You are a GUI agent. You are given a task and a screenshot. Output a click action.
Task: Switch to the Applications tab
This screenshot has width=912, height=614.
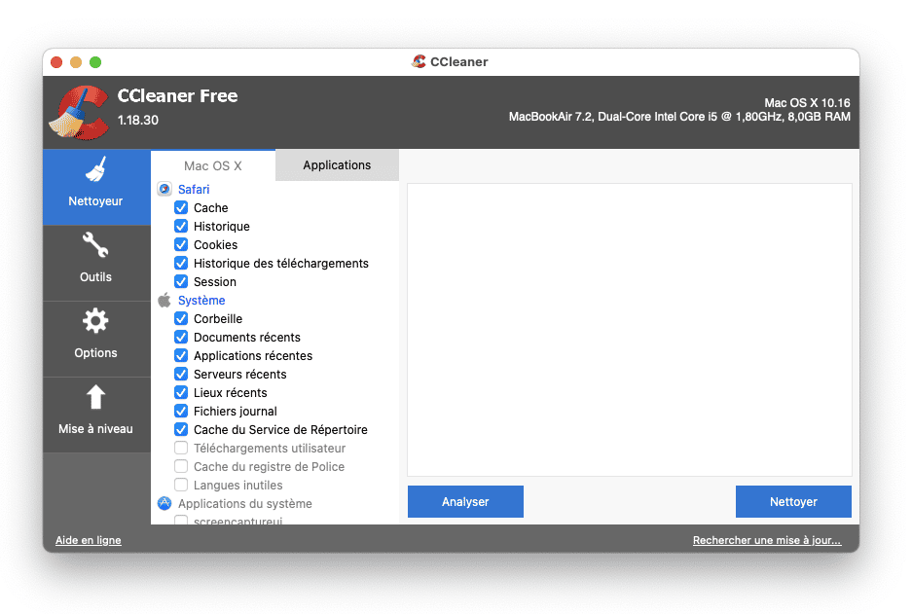pyautogui.click(x=337, y=165)
